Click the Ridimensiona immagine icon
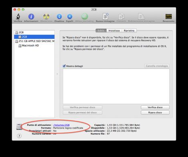Screen dimensions: 188x157 point(141,16)
